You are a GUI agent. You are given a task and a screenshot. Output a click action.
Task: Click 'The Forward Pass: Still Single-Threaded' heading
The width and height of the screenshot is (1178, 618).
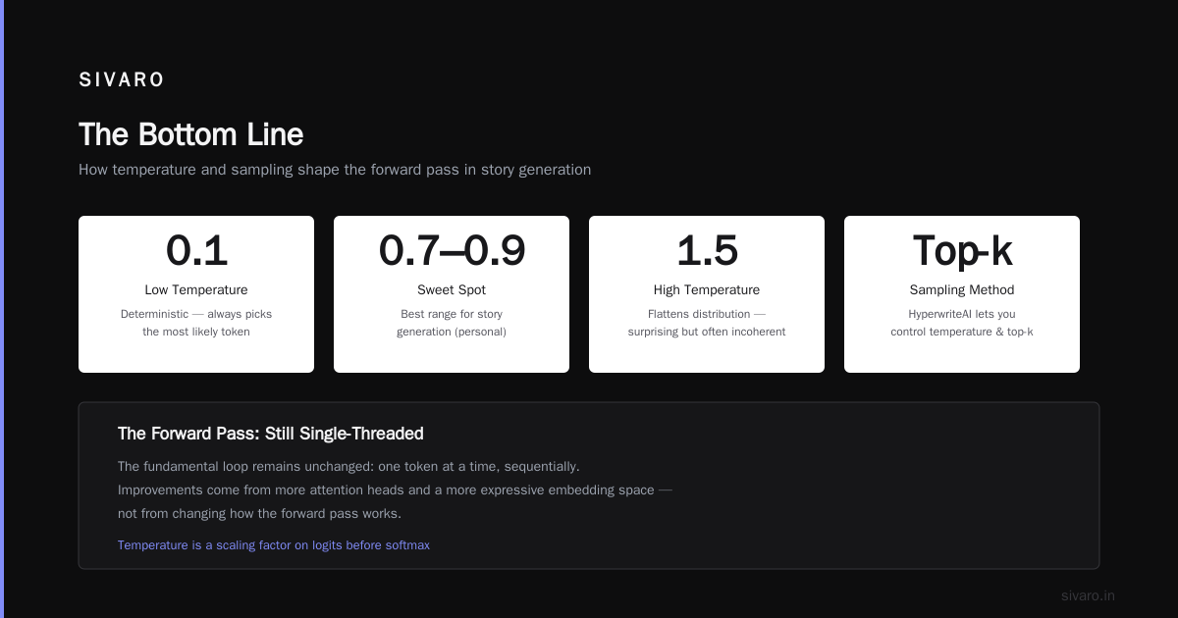tap(271, 434)
